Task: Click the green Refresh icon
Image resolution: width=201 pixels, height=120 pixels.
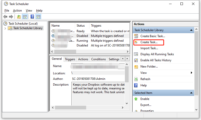Action: click(136, 79)
